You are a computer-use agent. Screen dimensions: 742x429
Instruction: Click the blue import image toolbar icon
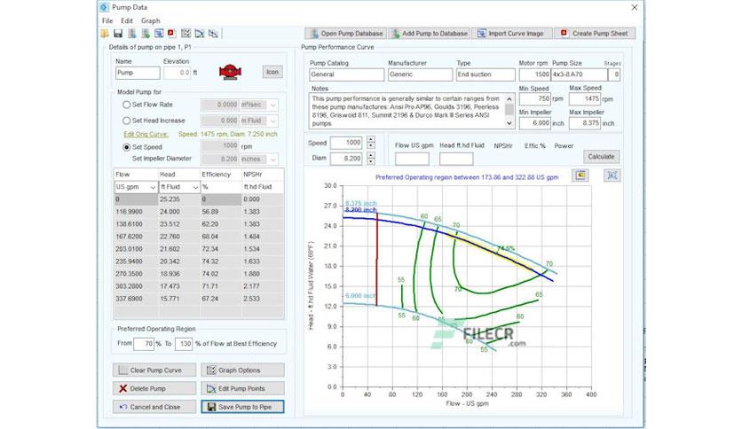159,34
